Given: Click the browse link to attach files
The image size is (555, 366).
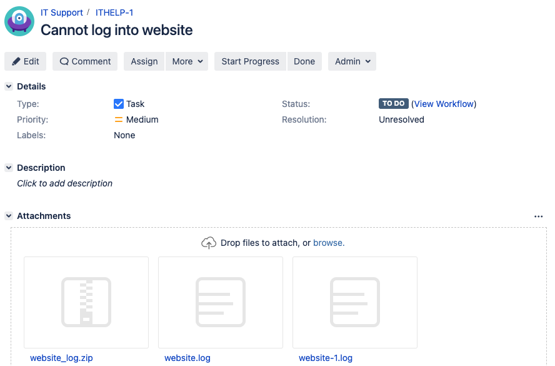Looking at the screenshot, I should click(328, 243).
